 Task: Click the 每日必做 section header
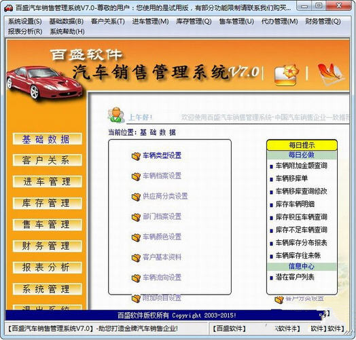pos(302,155)
